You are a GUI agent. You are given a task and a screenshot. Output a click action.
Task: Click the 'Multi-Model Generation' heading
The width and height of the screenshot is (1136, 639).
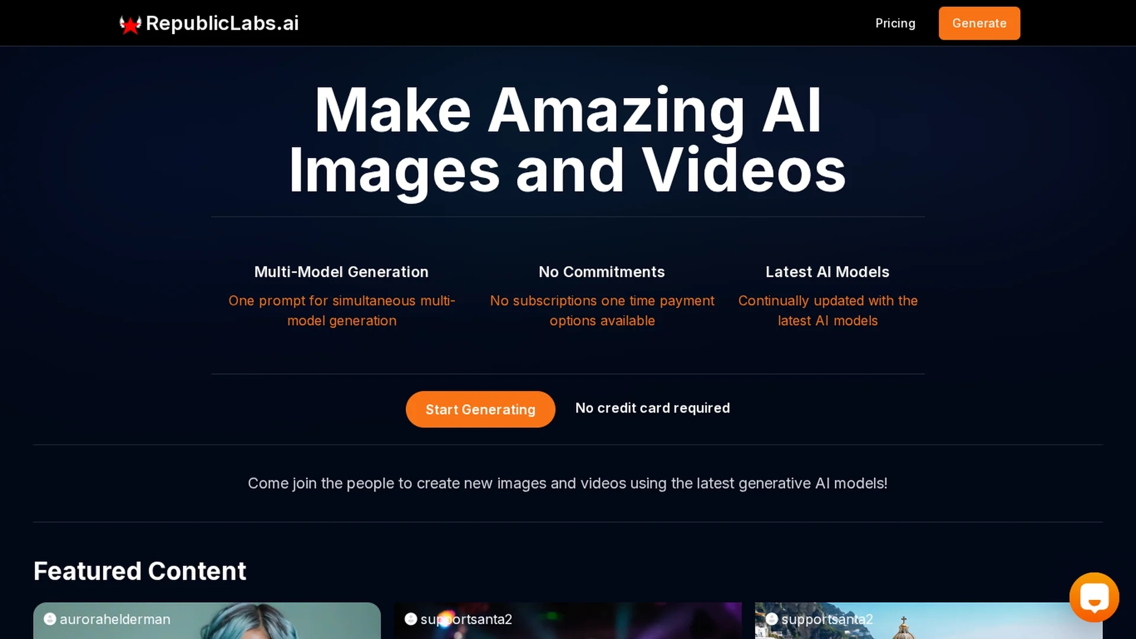click(341, 272)
